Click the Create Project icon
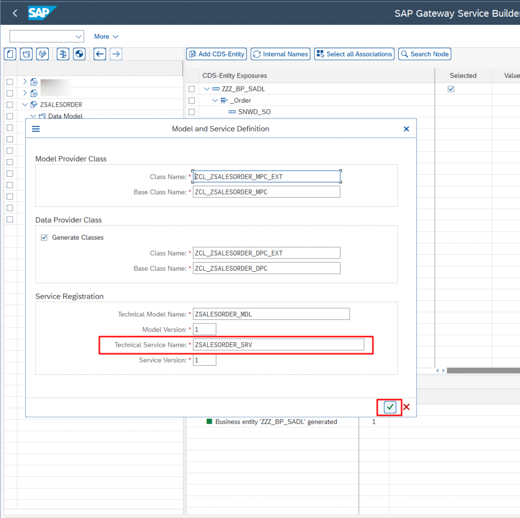Image resolution: width=520 pixels, height=518 pixels. point(10,54)
